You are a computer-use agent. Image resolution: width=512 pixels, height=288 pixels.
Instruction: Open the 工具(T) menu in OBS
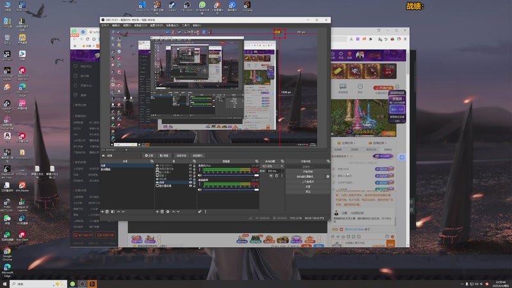(x=186, y=25)
